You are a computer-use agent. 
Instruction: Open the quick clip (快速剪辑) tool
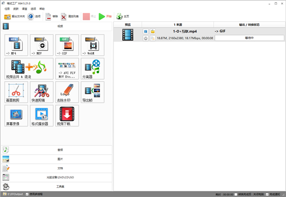(41, 92)
